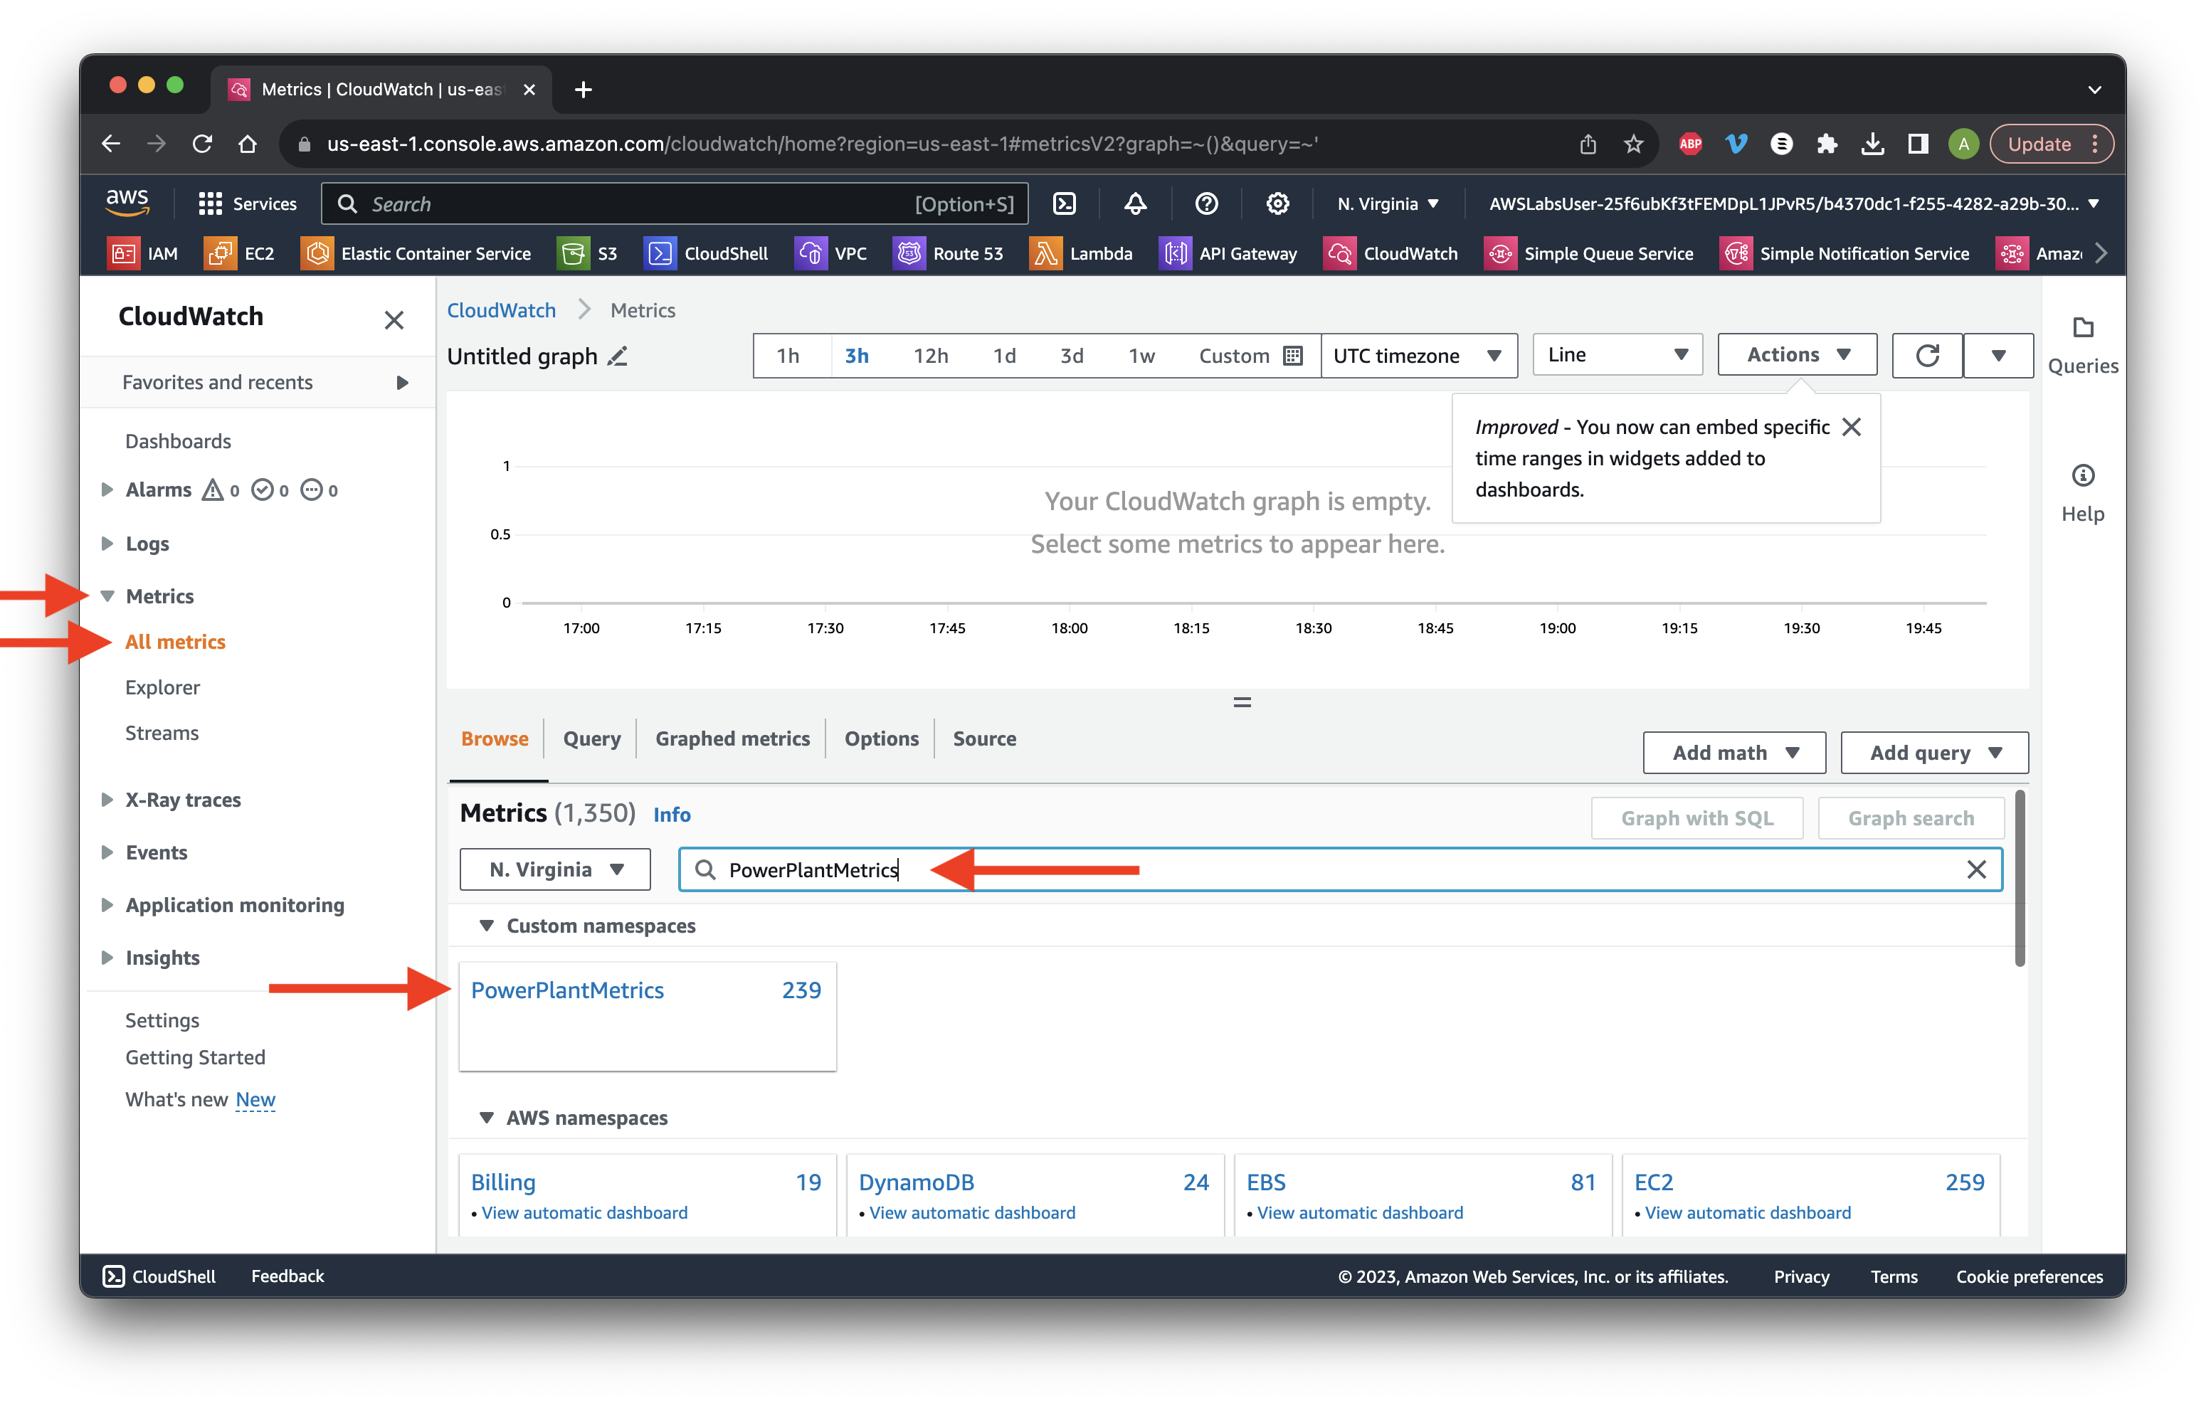The width and height of the screenshot is (2206, 1403).
Task: Open the refresh interval options dropdown
Action: click(1998, 354)
